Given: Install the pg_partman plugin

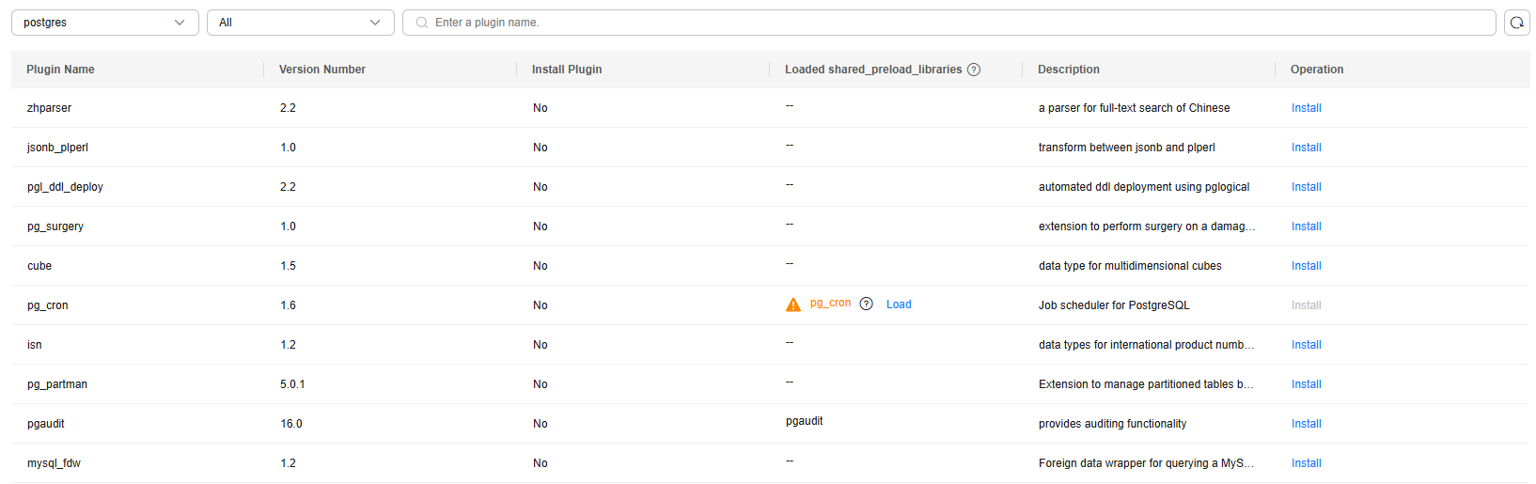Looking at the screenshot, I should 1306,384.
